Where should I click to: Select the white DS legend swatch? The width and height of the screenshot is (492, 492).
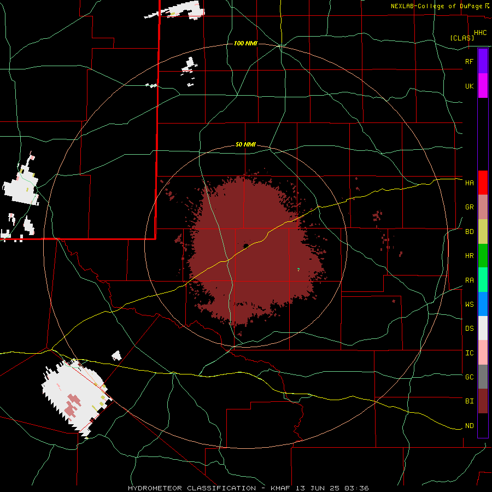[483, 328]
